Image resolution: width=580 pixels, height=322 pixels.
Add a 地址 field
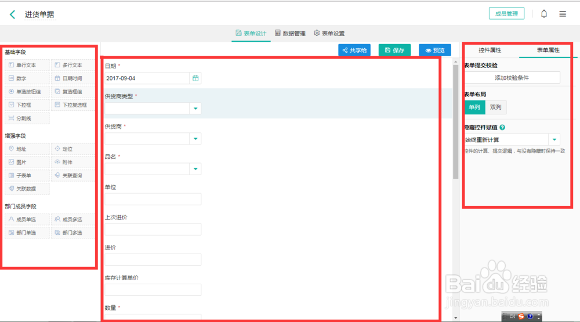pyautogui.click(x=27, y=149)
